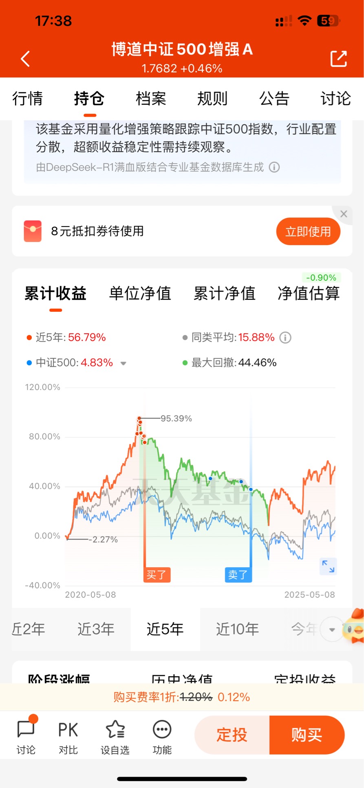Image resolution: width=364 pixels, height=788 pixels.
Task: Expand chart to fullscreen with arrows icon
Action: click(328, 566)
